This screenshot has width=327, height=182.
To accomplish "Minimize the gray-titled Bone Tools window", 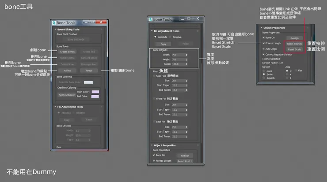I will [x=183, y=19].
